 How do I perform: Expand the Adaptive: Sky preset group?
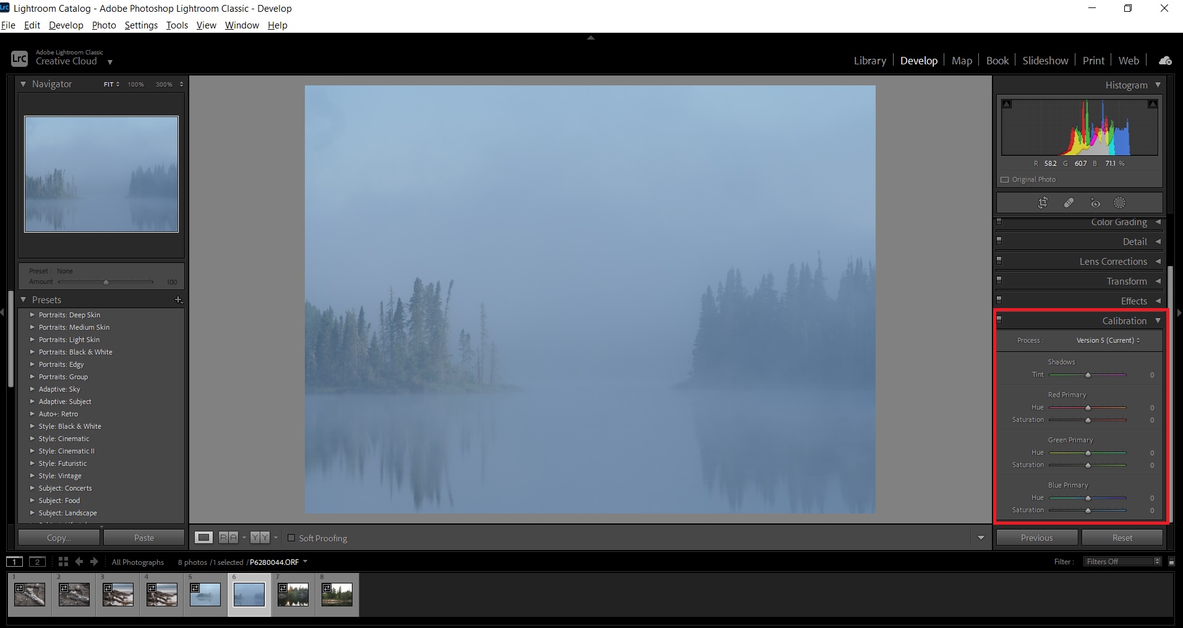[32, 389]
